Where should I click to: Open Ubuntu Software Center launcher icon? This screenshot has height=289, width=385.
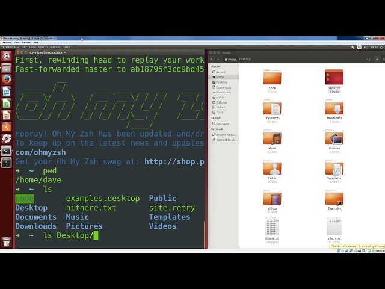7,127
